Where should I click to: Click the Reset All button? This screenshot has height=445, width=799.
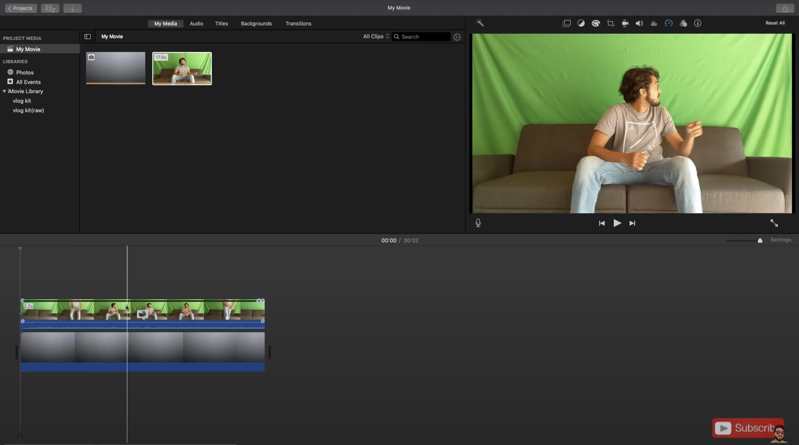tap(775, 23)
